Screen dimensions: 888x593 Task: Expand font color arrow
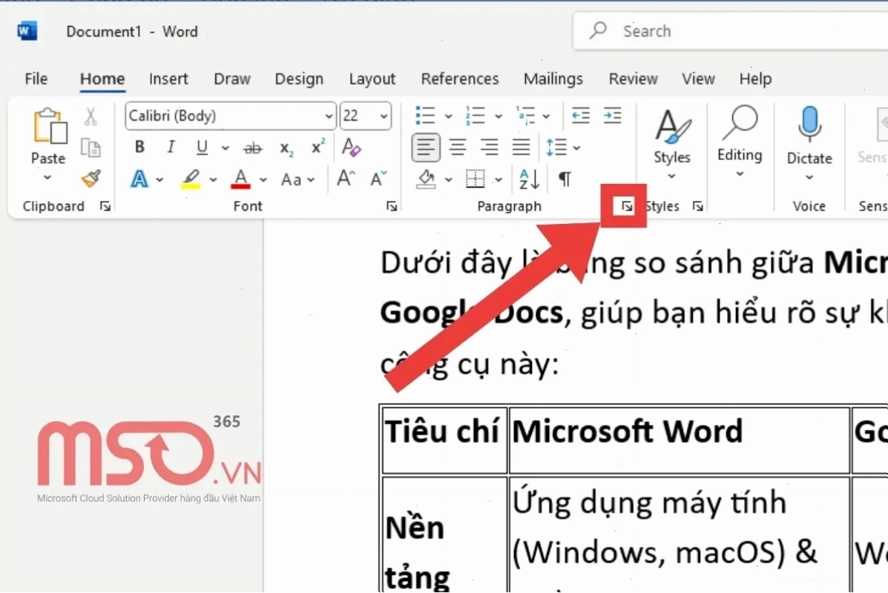click(x=263, y=180)
